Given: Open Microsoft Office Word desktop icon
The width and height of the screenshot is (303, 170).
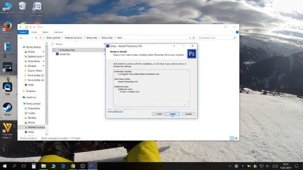Looking at the screenshot, I should (x=37, y=9).
